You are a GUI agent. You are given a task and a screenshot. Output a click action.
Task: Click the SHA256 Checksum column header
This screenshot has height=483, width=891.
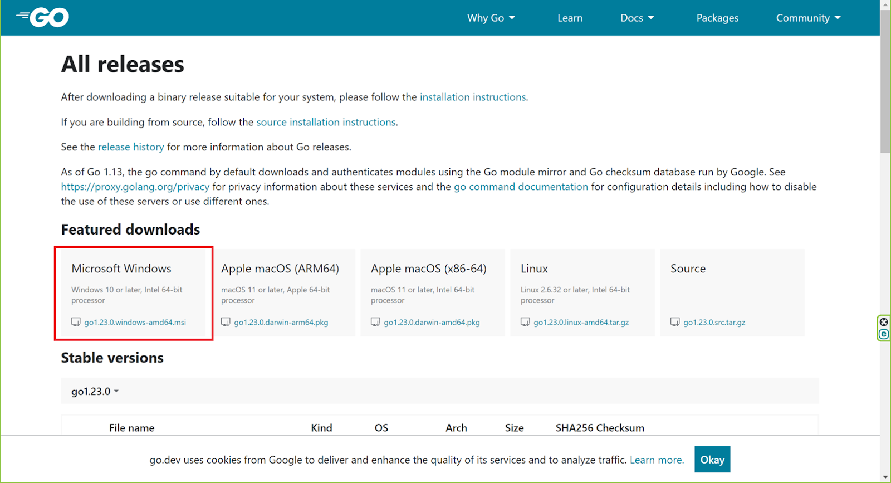coord(600,428)
